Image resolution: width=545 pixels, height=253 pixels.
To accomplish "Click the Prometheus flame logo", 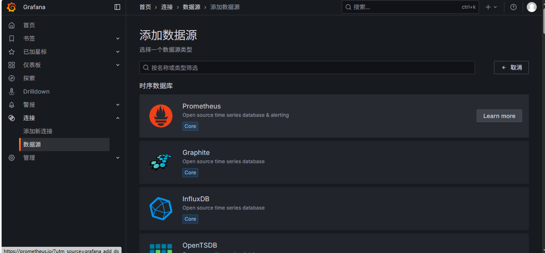I will (x=161, y=116).
